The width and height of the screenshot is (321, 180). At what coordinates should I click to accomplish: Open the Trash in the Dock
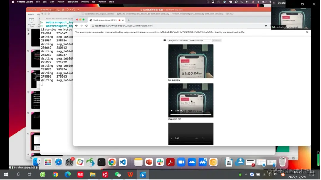[x=282, y=162]
